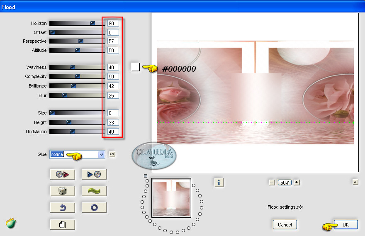Click the Blur slider handle
This screenshot has height=236, width=365.
pyautogui.click(x=65, y=95)
